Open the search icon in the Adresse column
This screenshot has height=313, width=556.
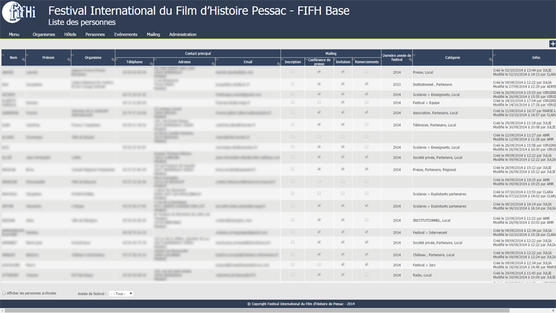coord(213,64)
